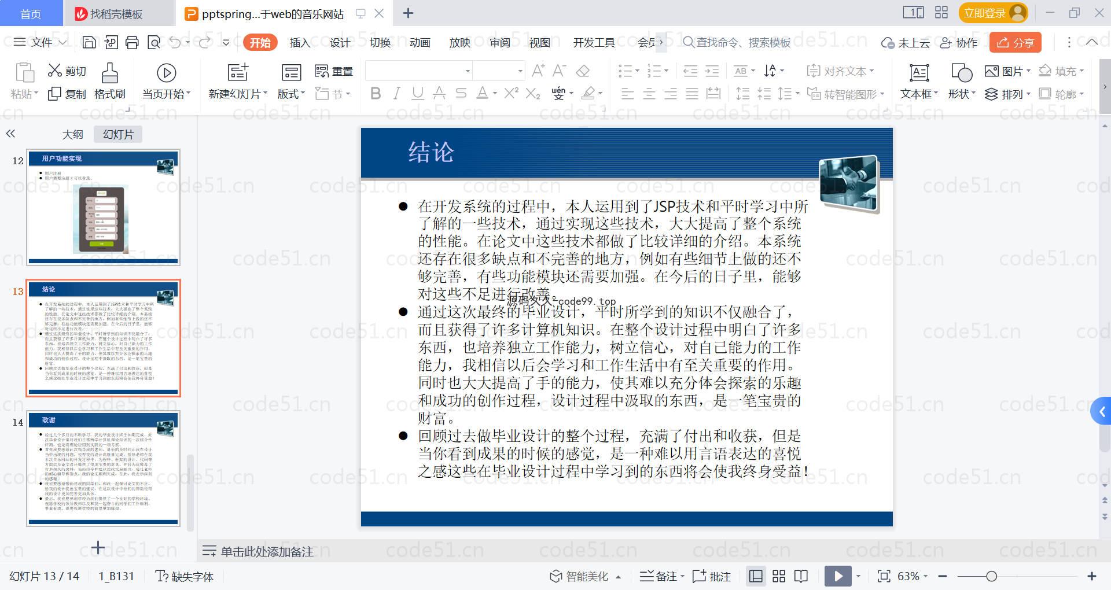Decrease paragraph indent
Image resolution: width=1111 pixels, height=590 pixels.
tap(690, 71)
